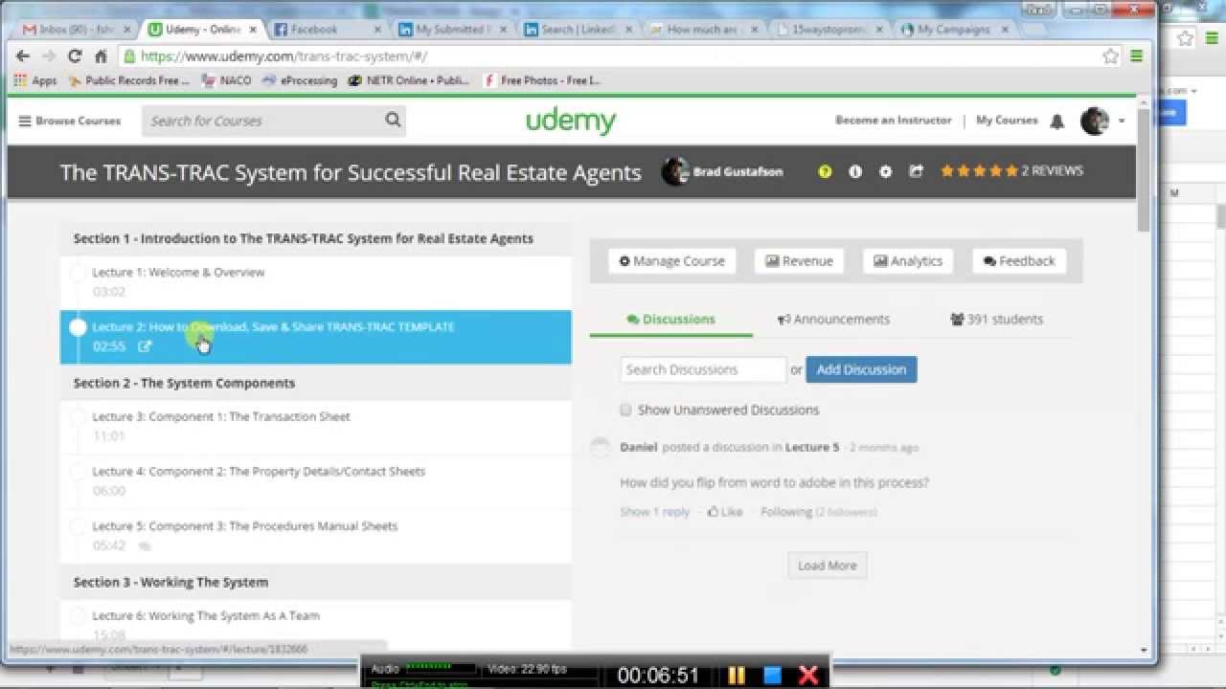Open the notifications bell
Screen dimensions: 1226x689
pyautogui.click(x=1057, y=122)
